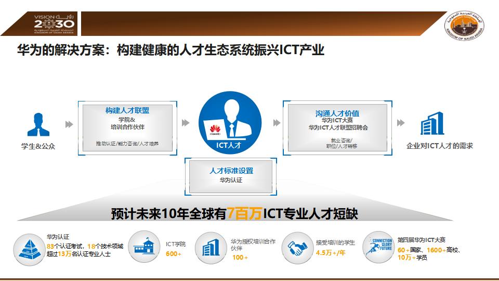Viewport: 499px width, 281px height.
Task: Click the 10万+学员 text
Action: click(412, 258)
